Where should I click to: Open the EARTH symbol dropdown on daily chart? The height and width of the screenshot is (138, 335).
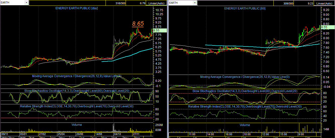pos(26,2)
